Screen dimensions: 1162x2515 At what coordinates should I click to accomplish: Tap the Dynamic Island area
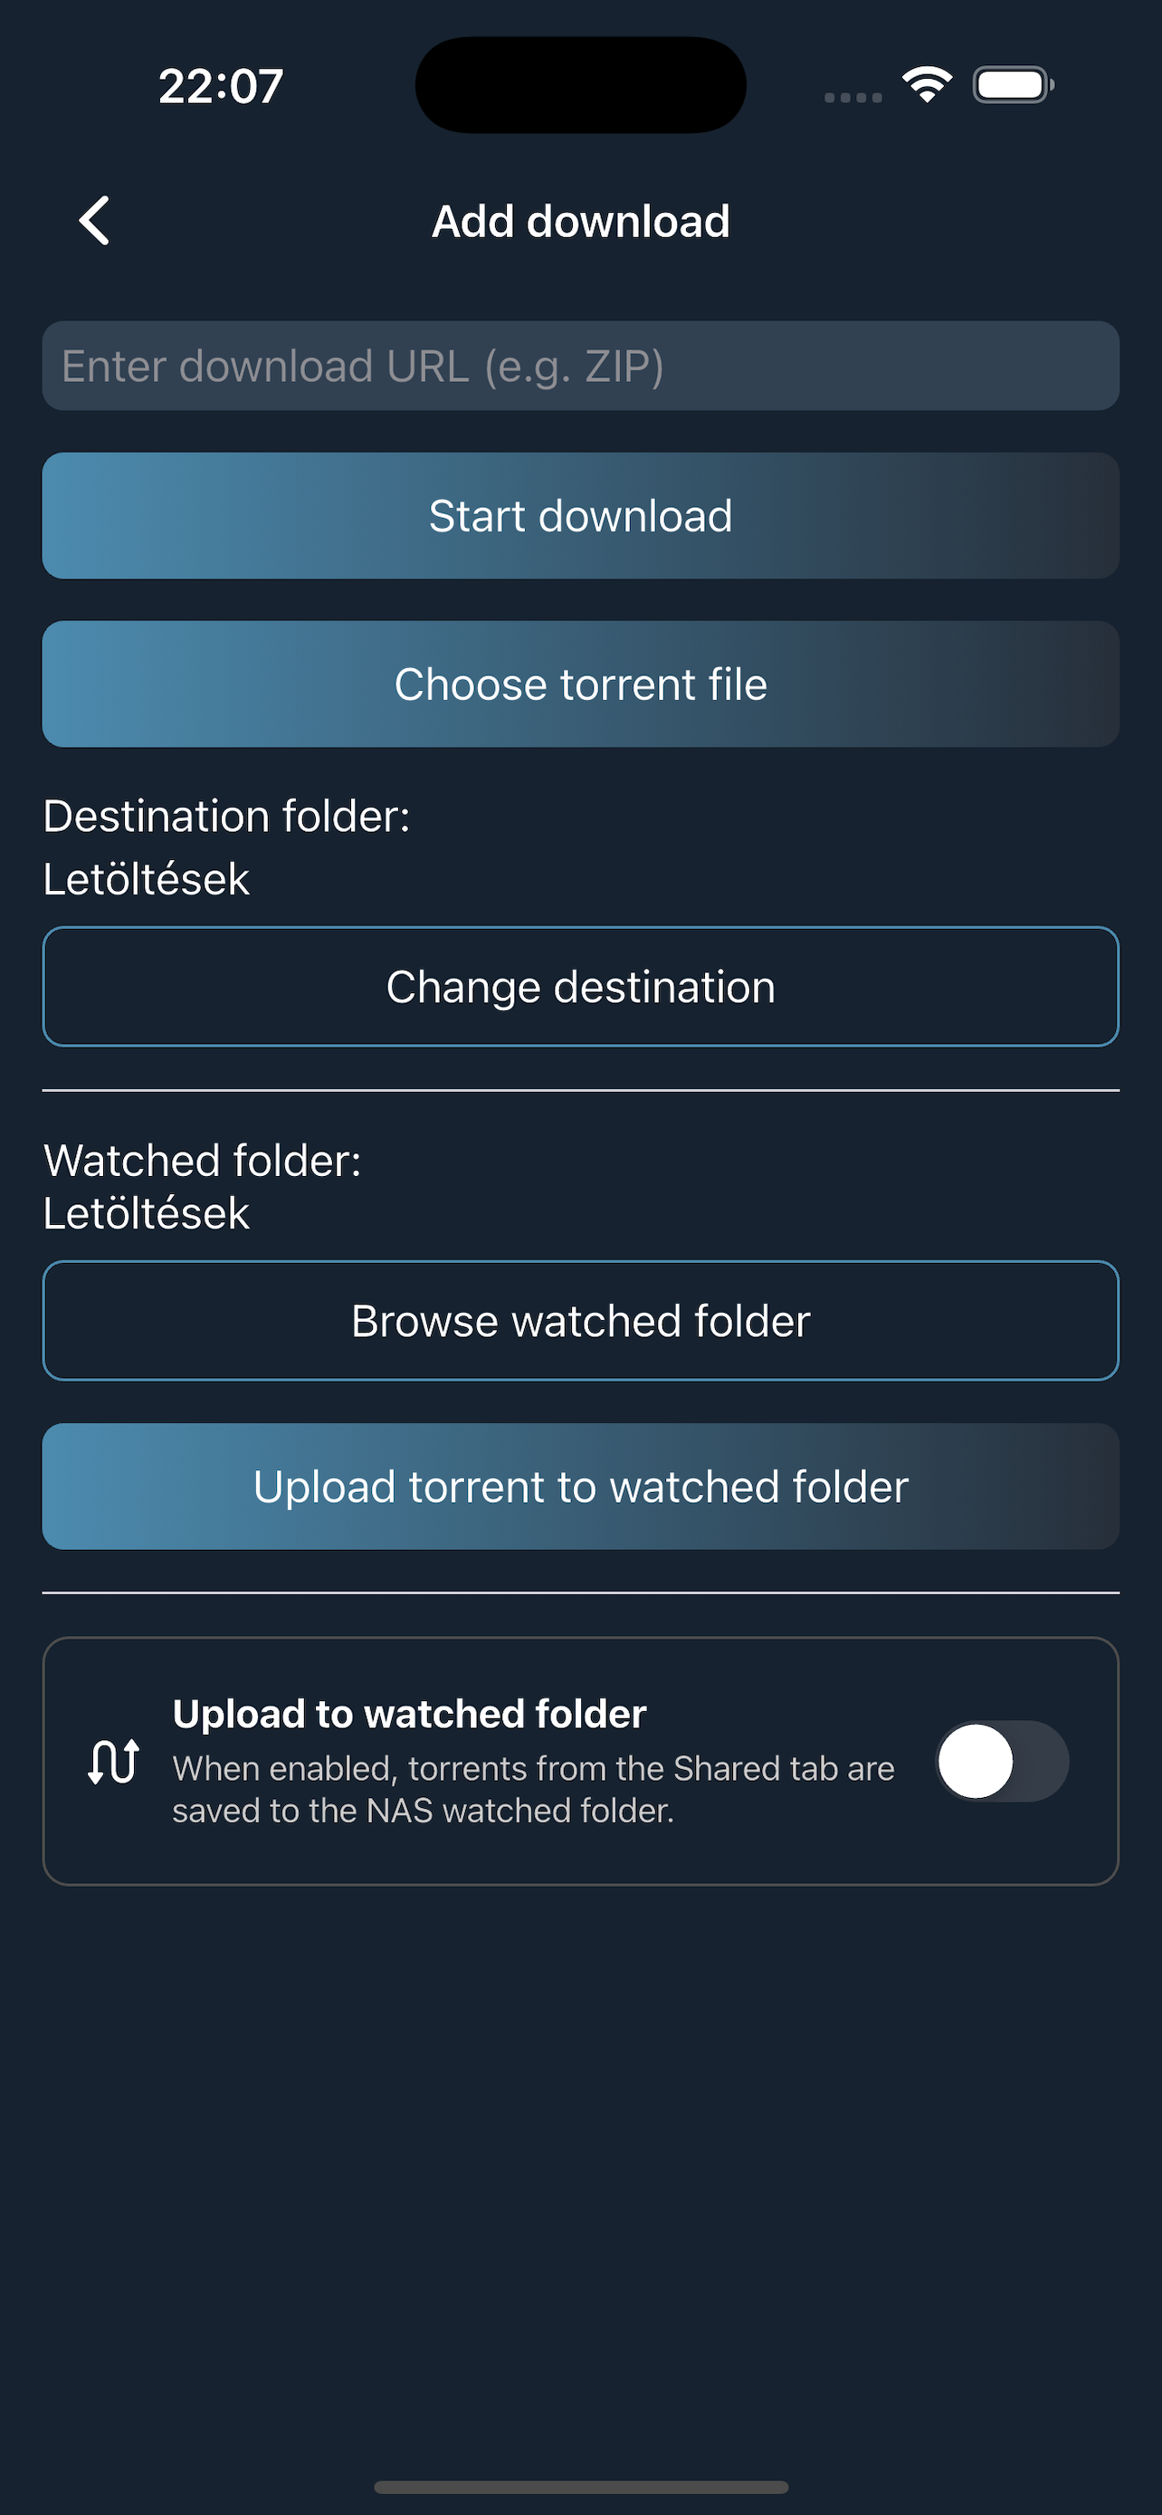click(x=579, y=85)
